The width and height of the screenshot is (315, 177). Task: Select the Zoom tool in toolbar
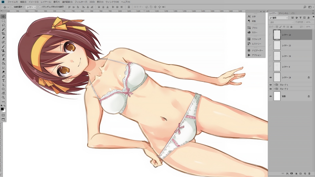(x=3, y=97)
